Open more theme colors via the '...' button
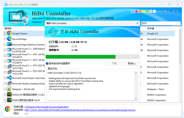 (155, 11)
